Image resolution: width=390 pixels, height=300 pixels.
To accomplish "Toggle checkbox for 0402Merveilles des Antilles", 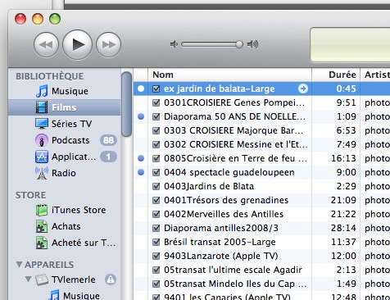I will tap(156, 214).
